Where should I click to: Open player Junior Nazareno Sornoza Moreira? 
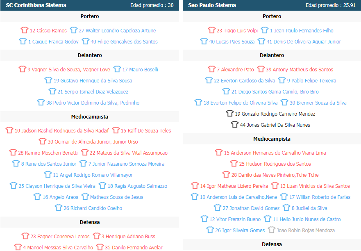point(126,164)
